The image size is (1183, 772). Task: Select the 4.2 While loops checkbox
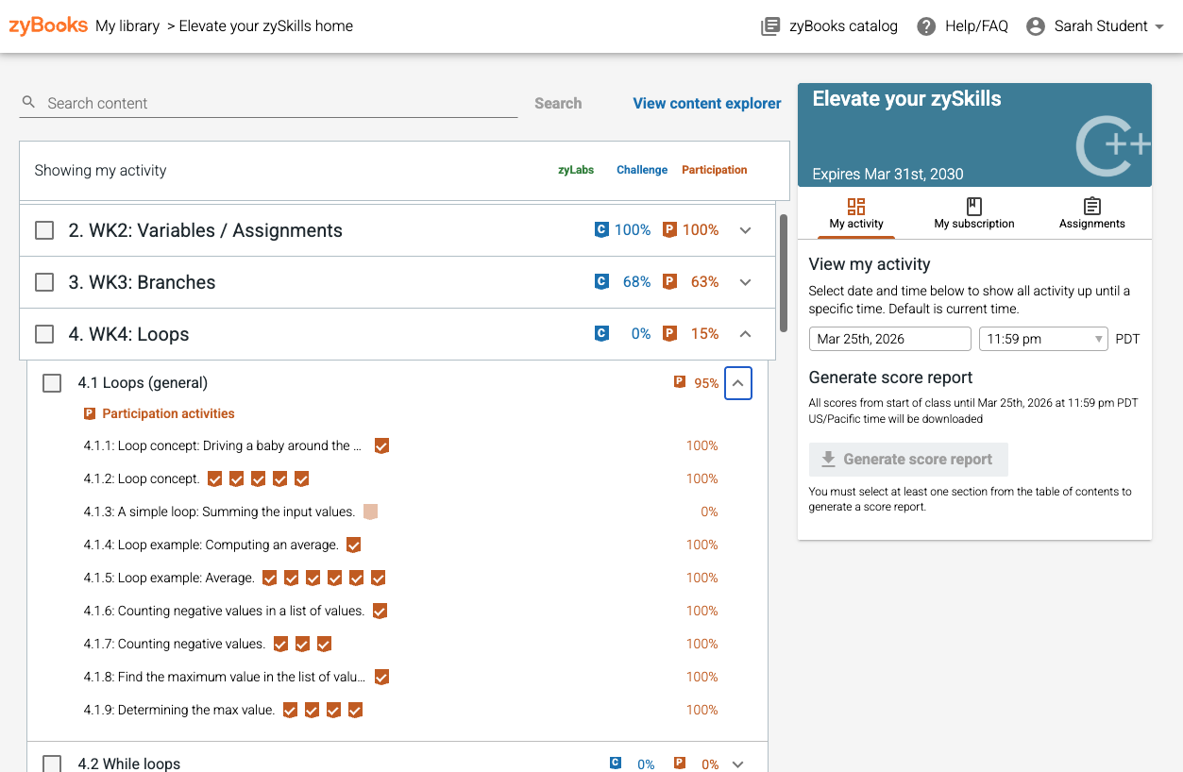(x=52, y=764)
